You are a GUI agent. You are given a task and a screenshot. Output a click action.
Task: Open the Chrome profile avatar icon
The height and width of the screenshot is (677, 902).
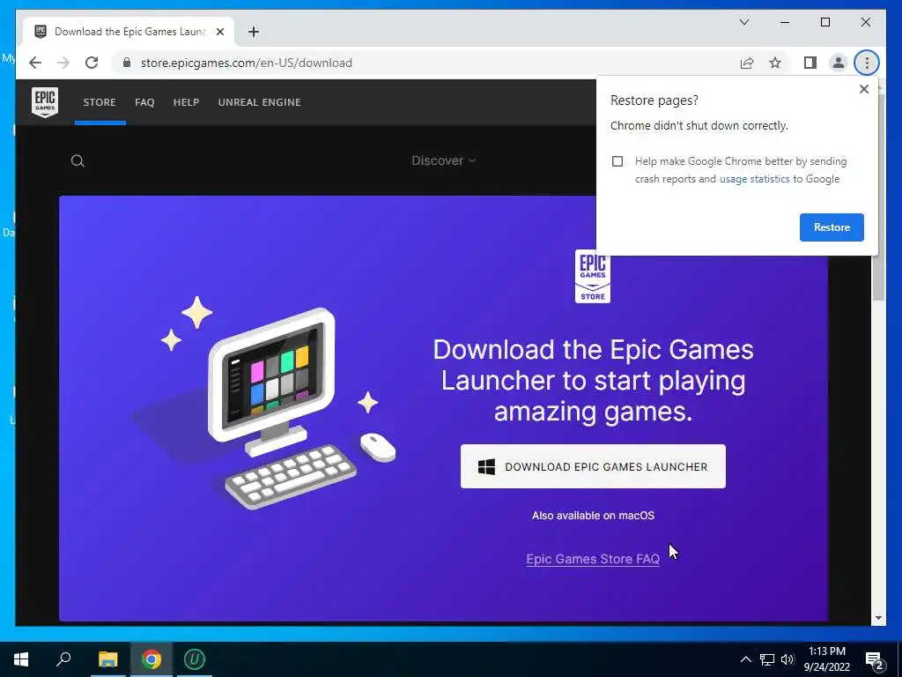(x=839, y=63)
